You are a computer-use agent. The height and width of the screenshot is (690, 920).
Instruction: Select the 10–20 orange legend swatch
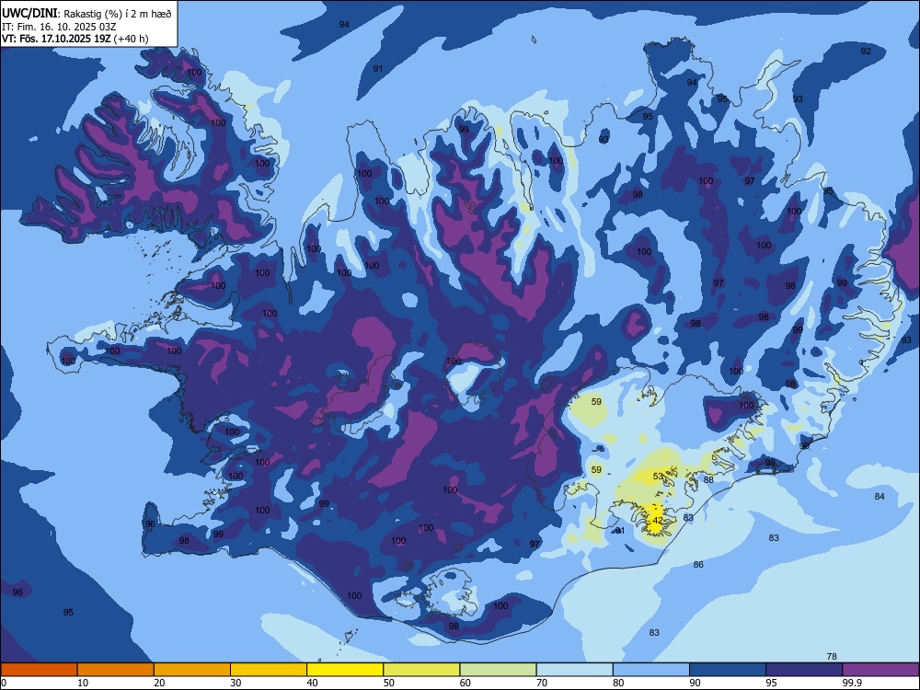116,670
